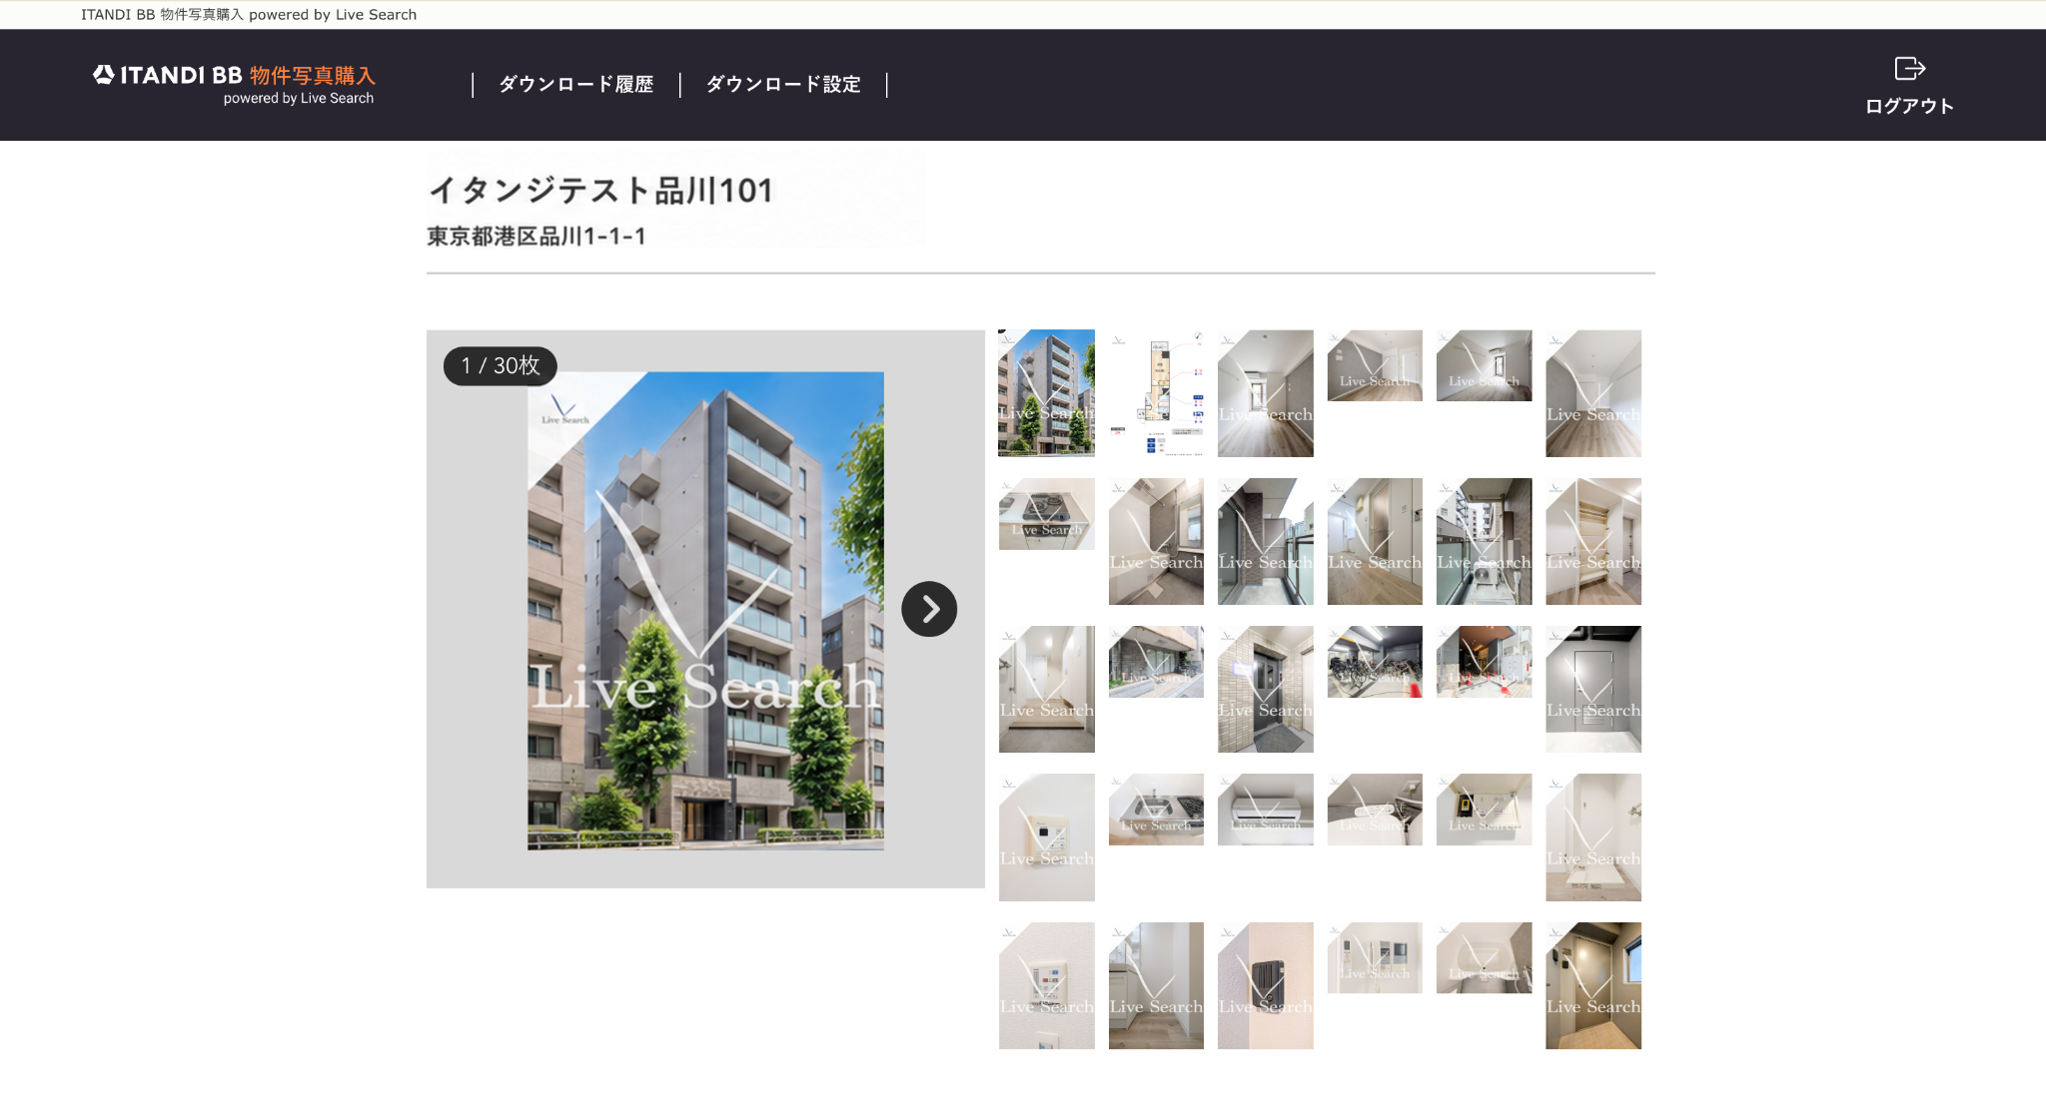Select the balcony with washer thumbnail

1484,541
